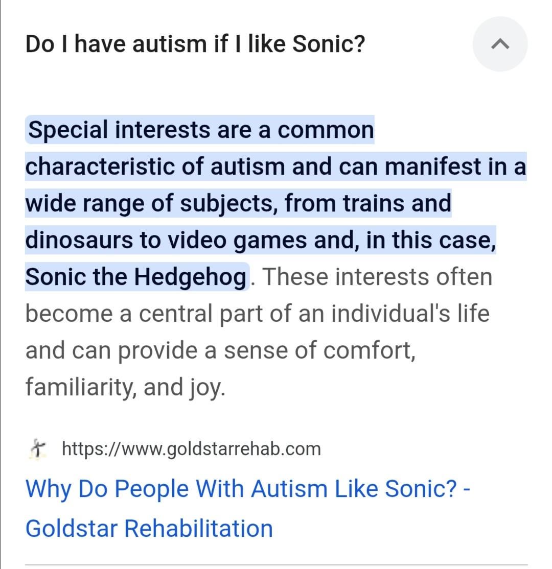Screen dimensions: 552x569
Task: Click 'Goldstar Rehabilitation' in the link title
Action: point(149,528)
